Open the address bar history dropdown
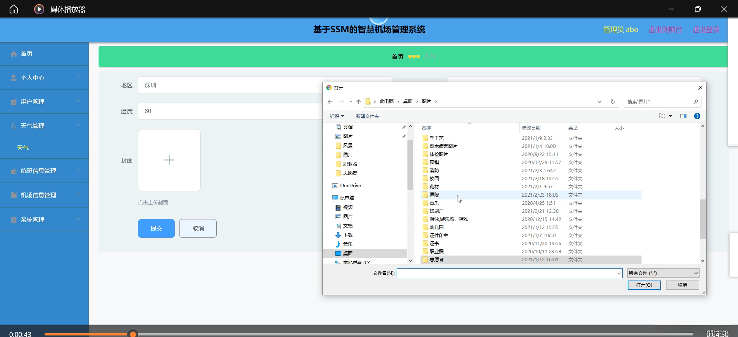This screenshot has height=337, width=738. pos(599,101)
